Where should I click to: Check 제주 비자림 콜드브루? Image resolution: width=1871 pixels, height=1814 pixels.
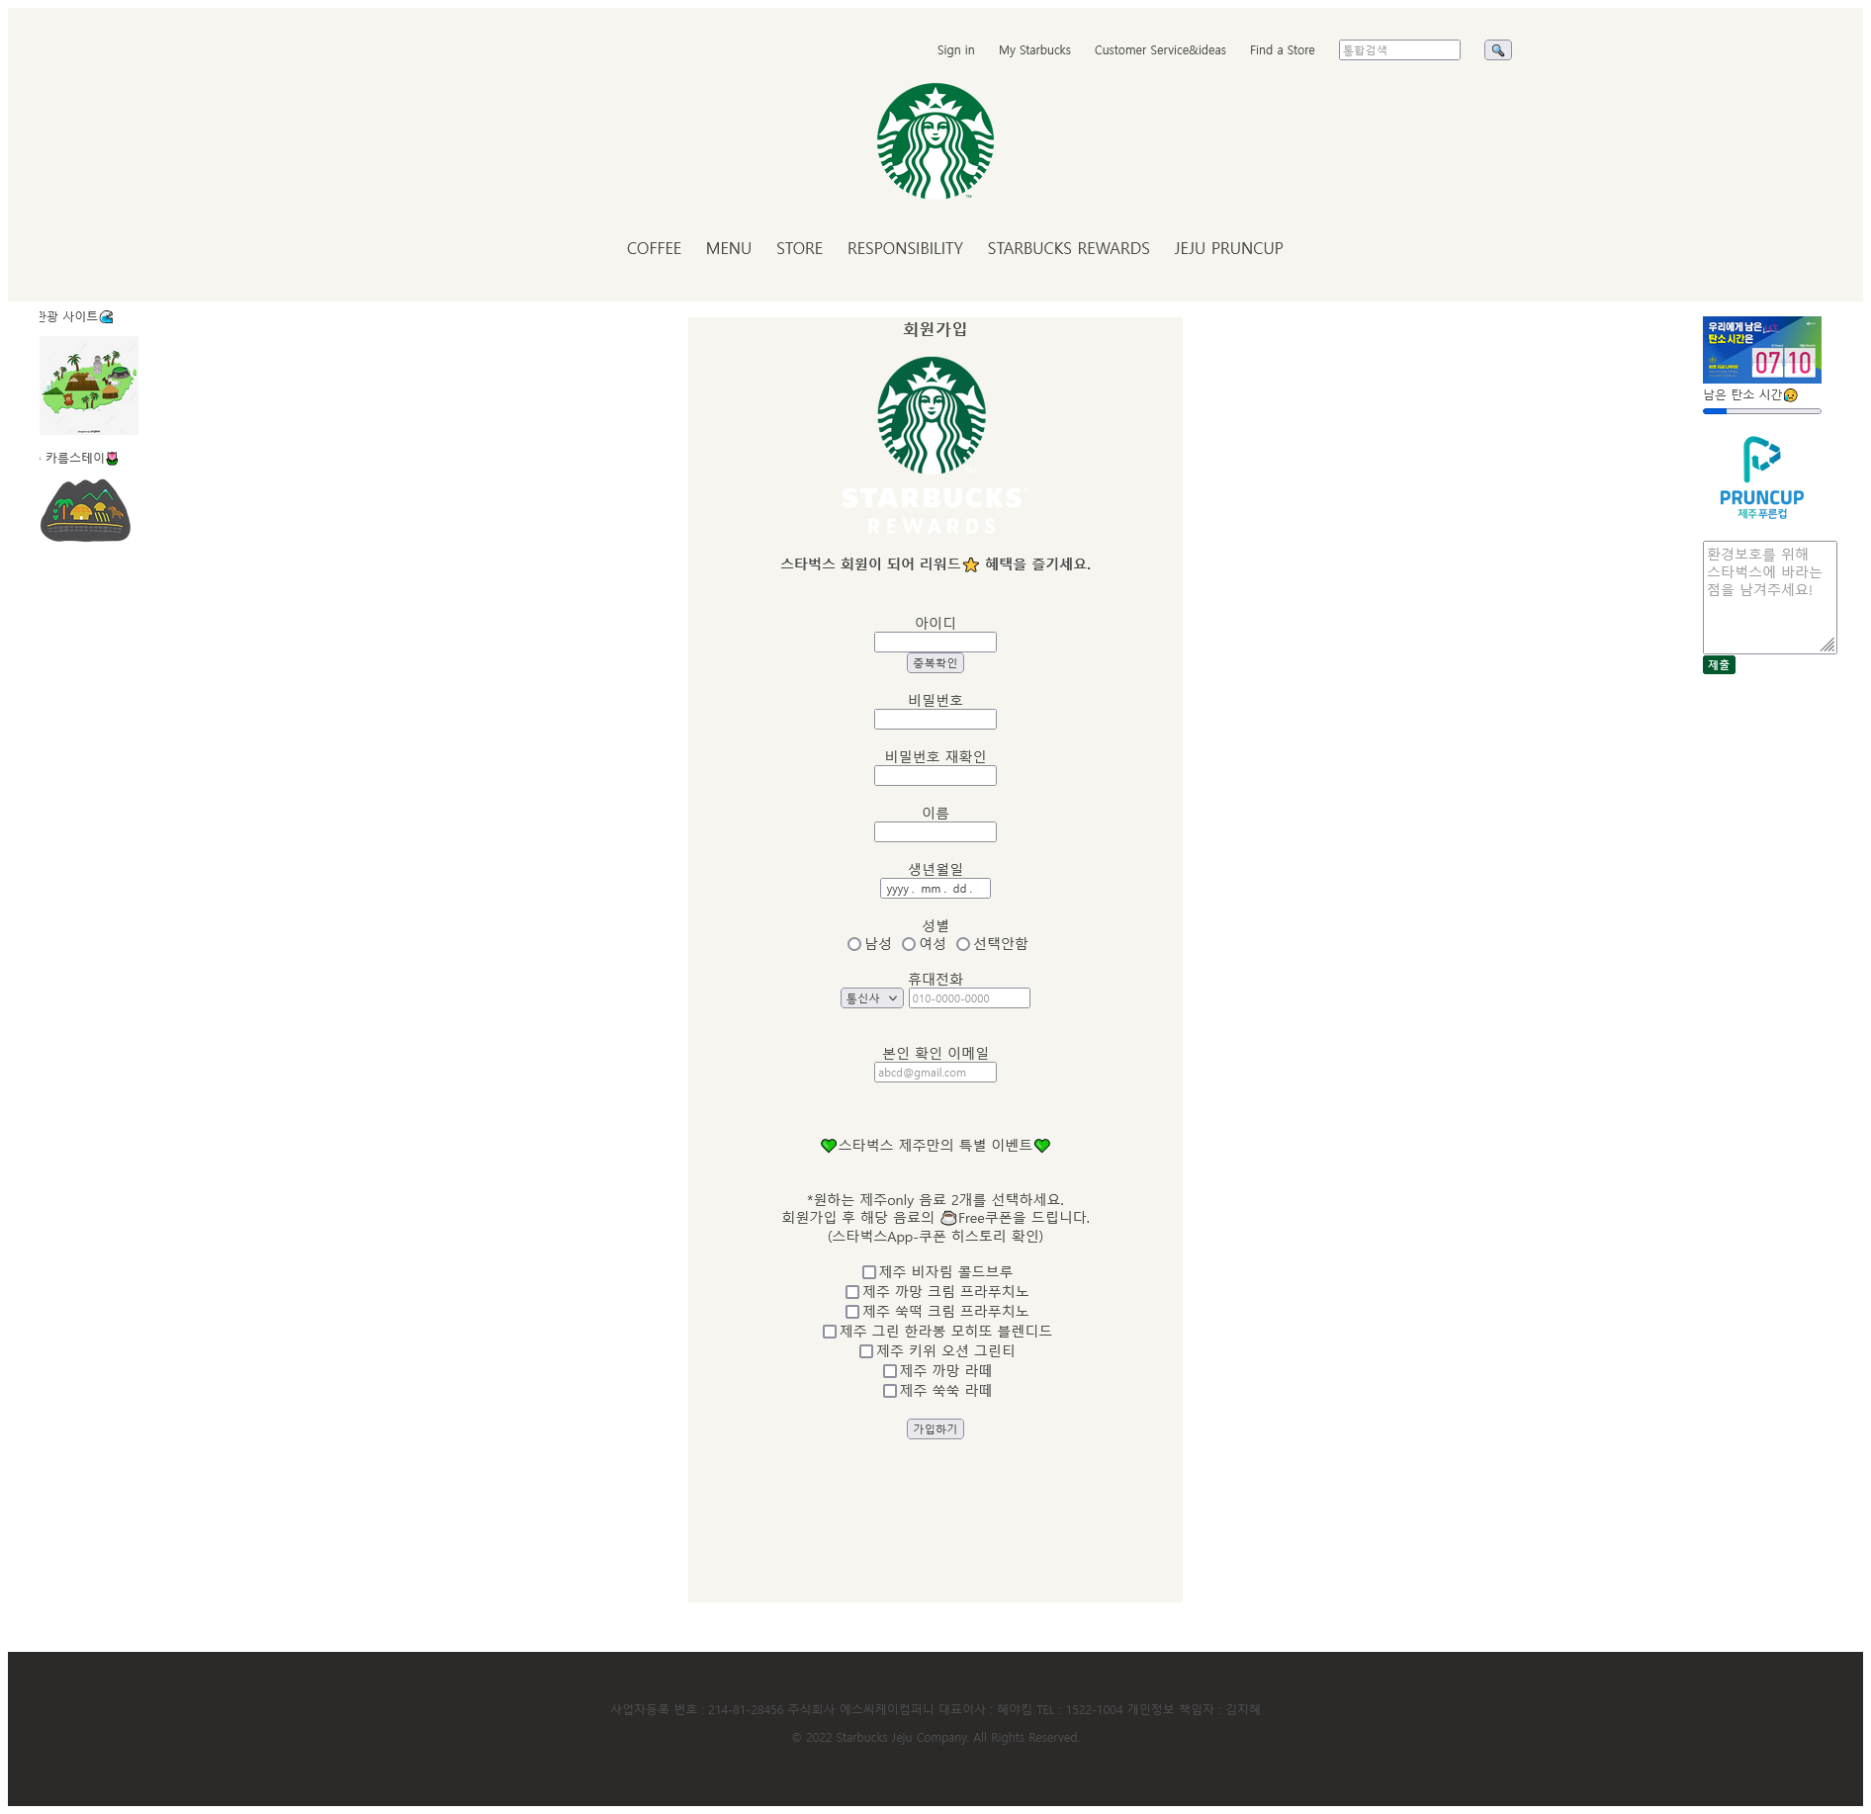click(x=869, y=1272)
